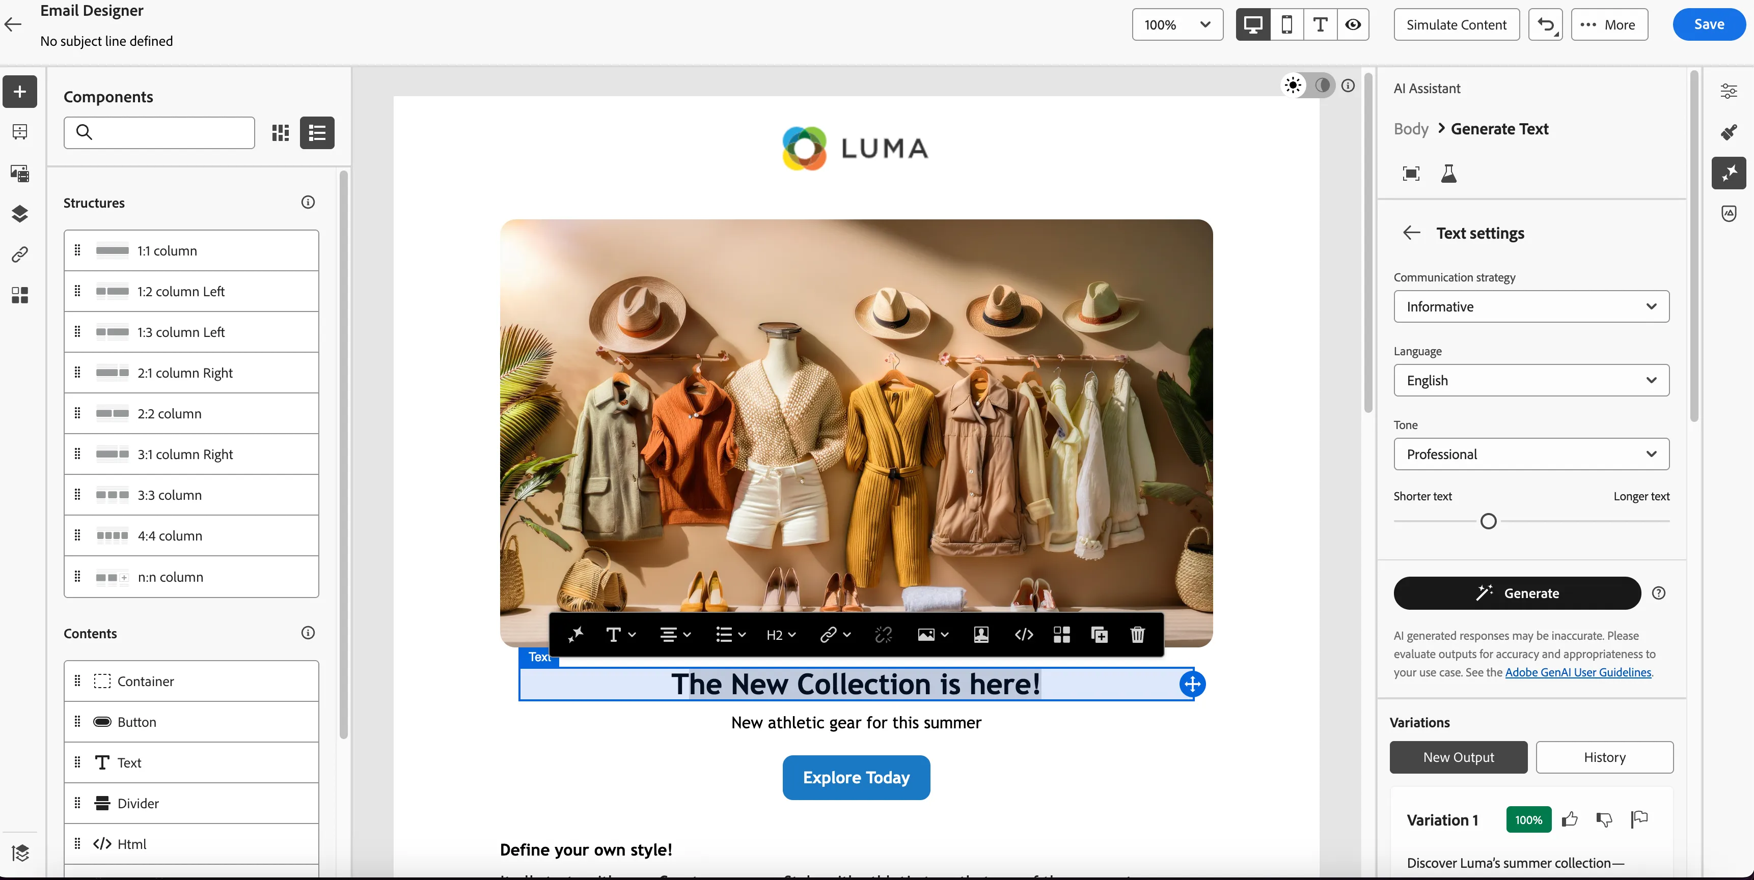This screenshot has height=880, width=1754.
Task: Click the undo arrow button in header
Action: click(x=1546, y=24)
